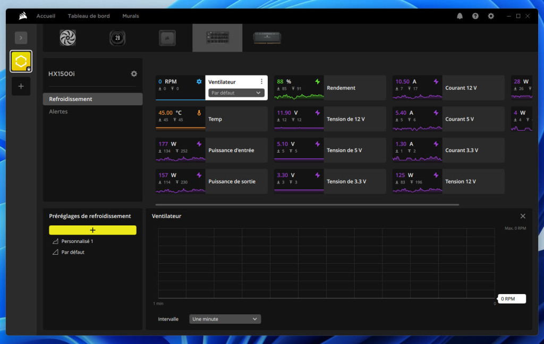Select the Commander controller device icon

coord(167,37)
